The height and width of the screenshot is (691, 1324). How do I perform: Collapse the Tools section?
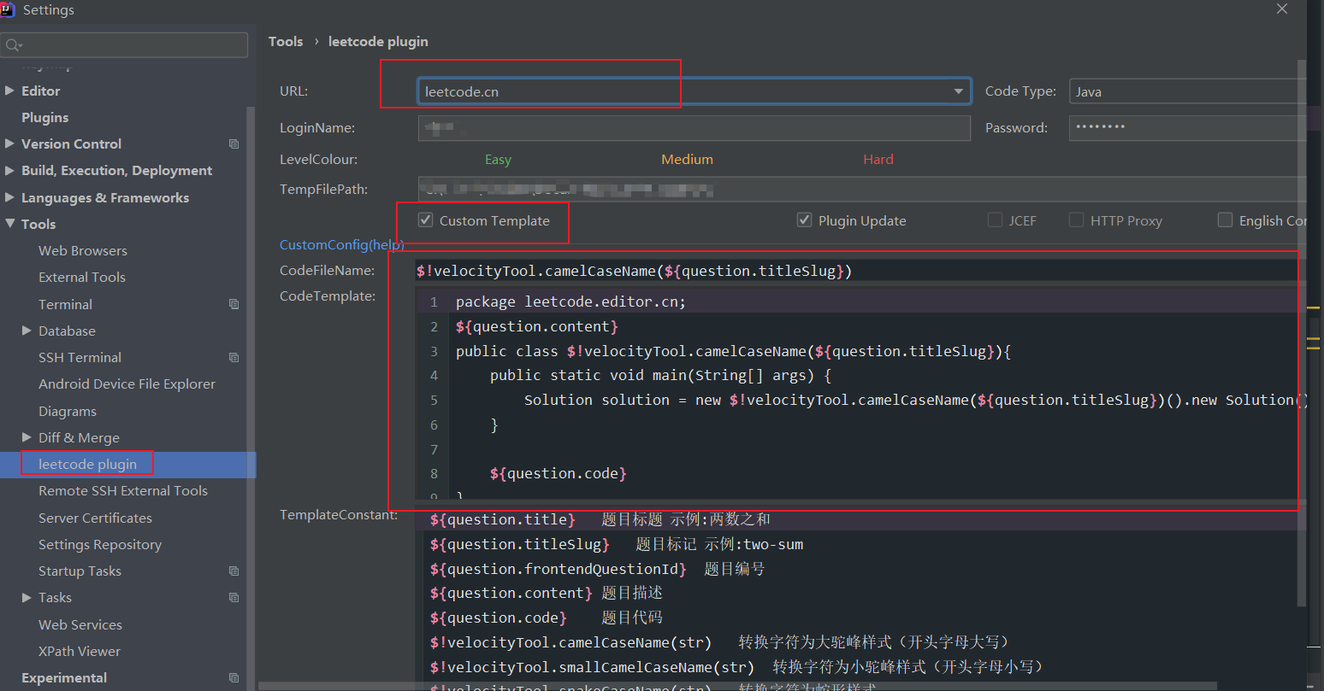[x=9, y=224]
